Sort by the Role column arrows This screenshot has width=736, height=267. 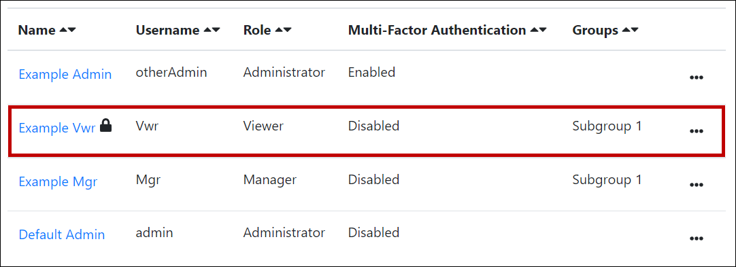pos(283,31)
